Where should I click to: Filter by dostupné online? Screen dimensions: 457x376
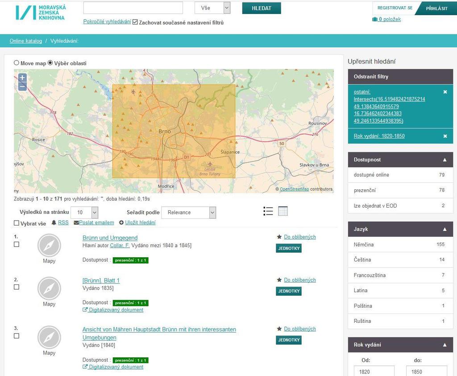click(x=400, y=175)
